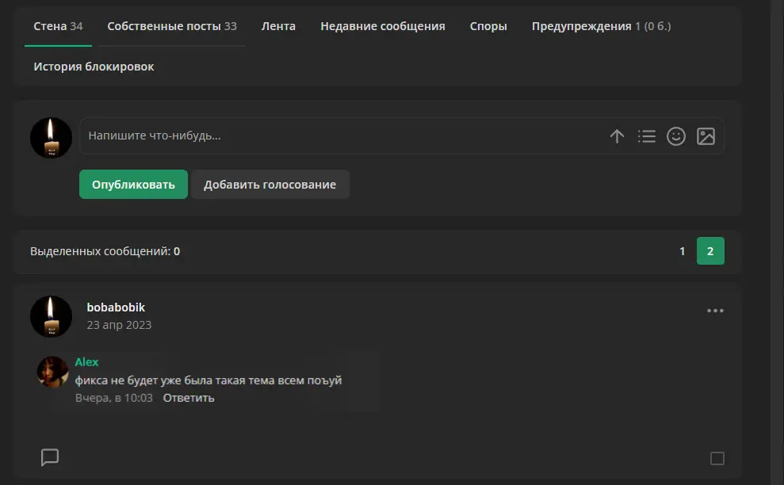Click the Напишите что-нибудь text field

coord(340,136)
